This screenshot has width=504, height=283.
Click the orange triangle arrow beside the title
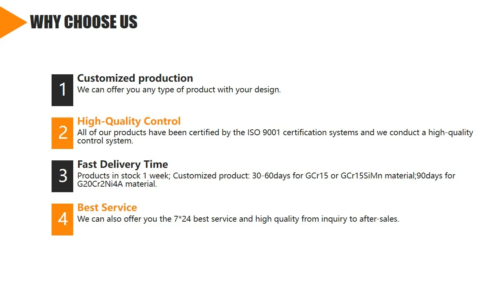pyautogui.click(x=11, y=22)
